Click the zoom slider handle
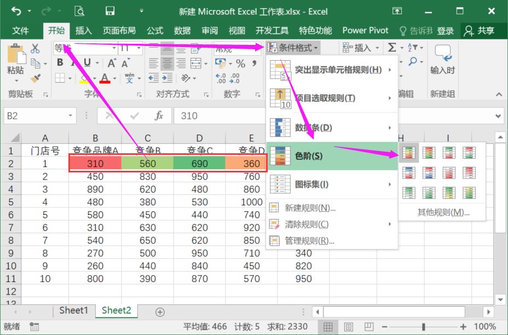The image size is (508, 335). [x=423, y=327]
